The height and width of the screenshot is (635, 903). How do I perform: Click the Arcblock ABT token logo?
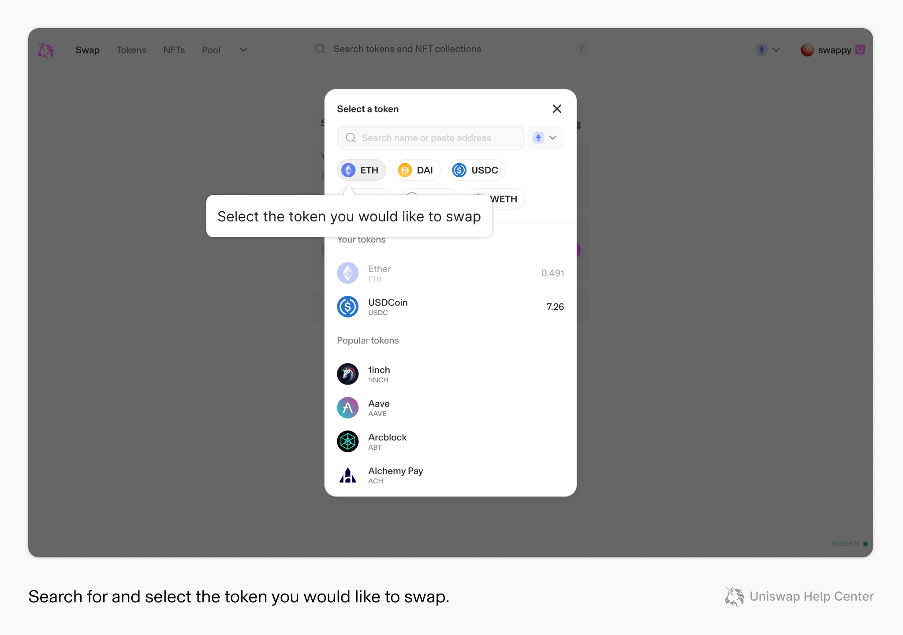[x=347, y=441]
